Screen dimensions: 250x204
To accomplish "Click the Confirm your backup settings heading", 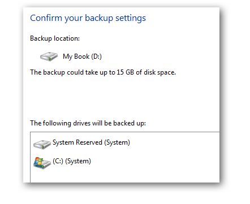I will [88, 18].
